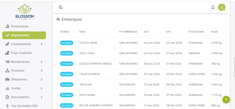Select the Seguimiento menu item
Image resolution: width=235 pixels, height=109 pixels.
[x=24, y=35]
